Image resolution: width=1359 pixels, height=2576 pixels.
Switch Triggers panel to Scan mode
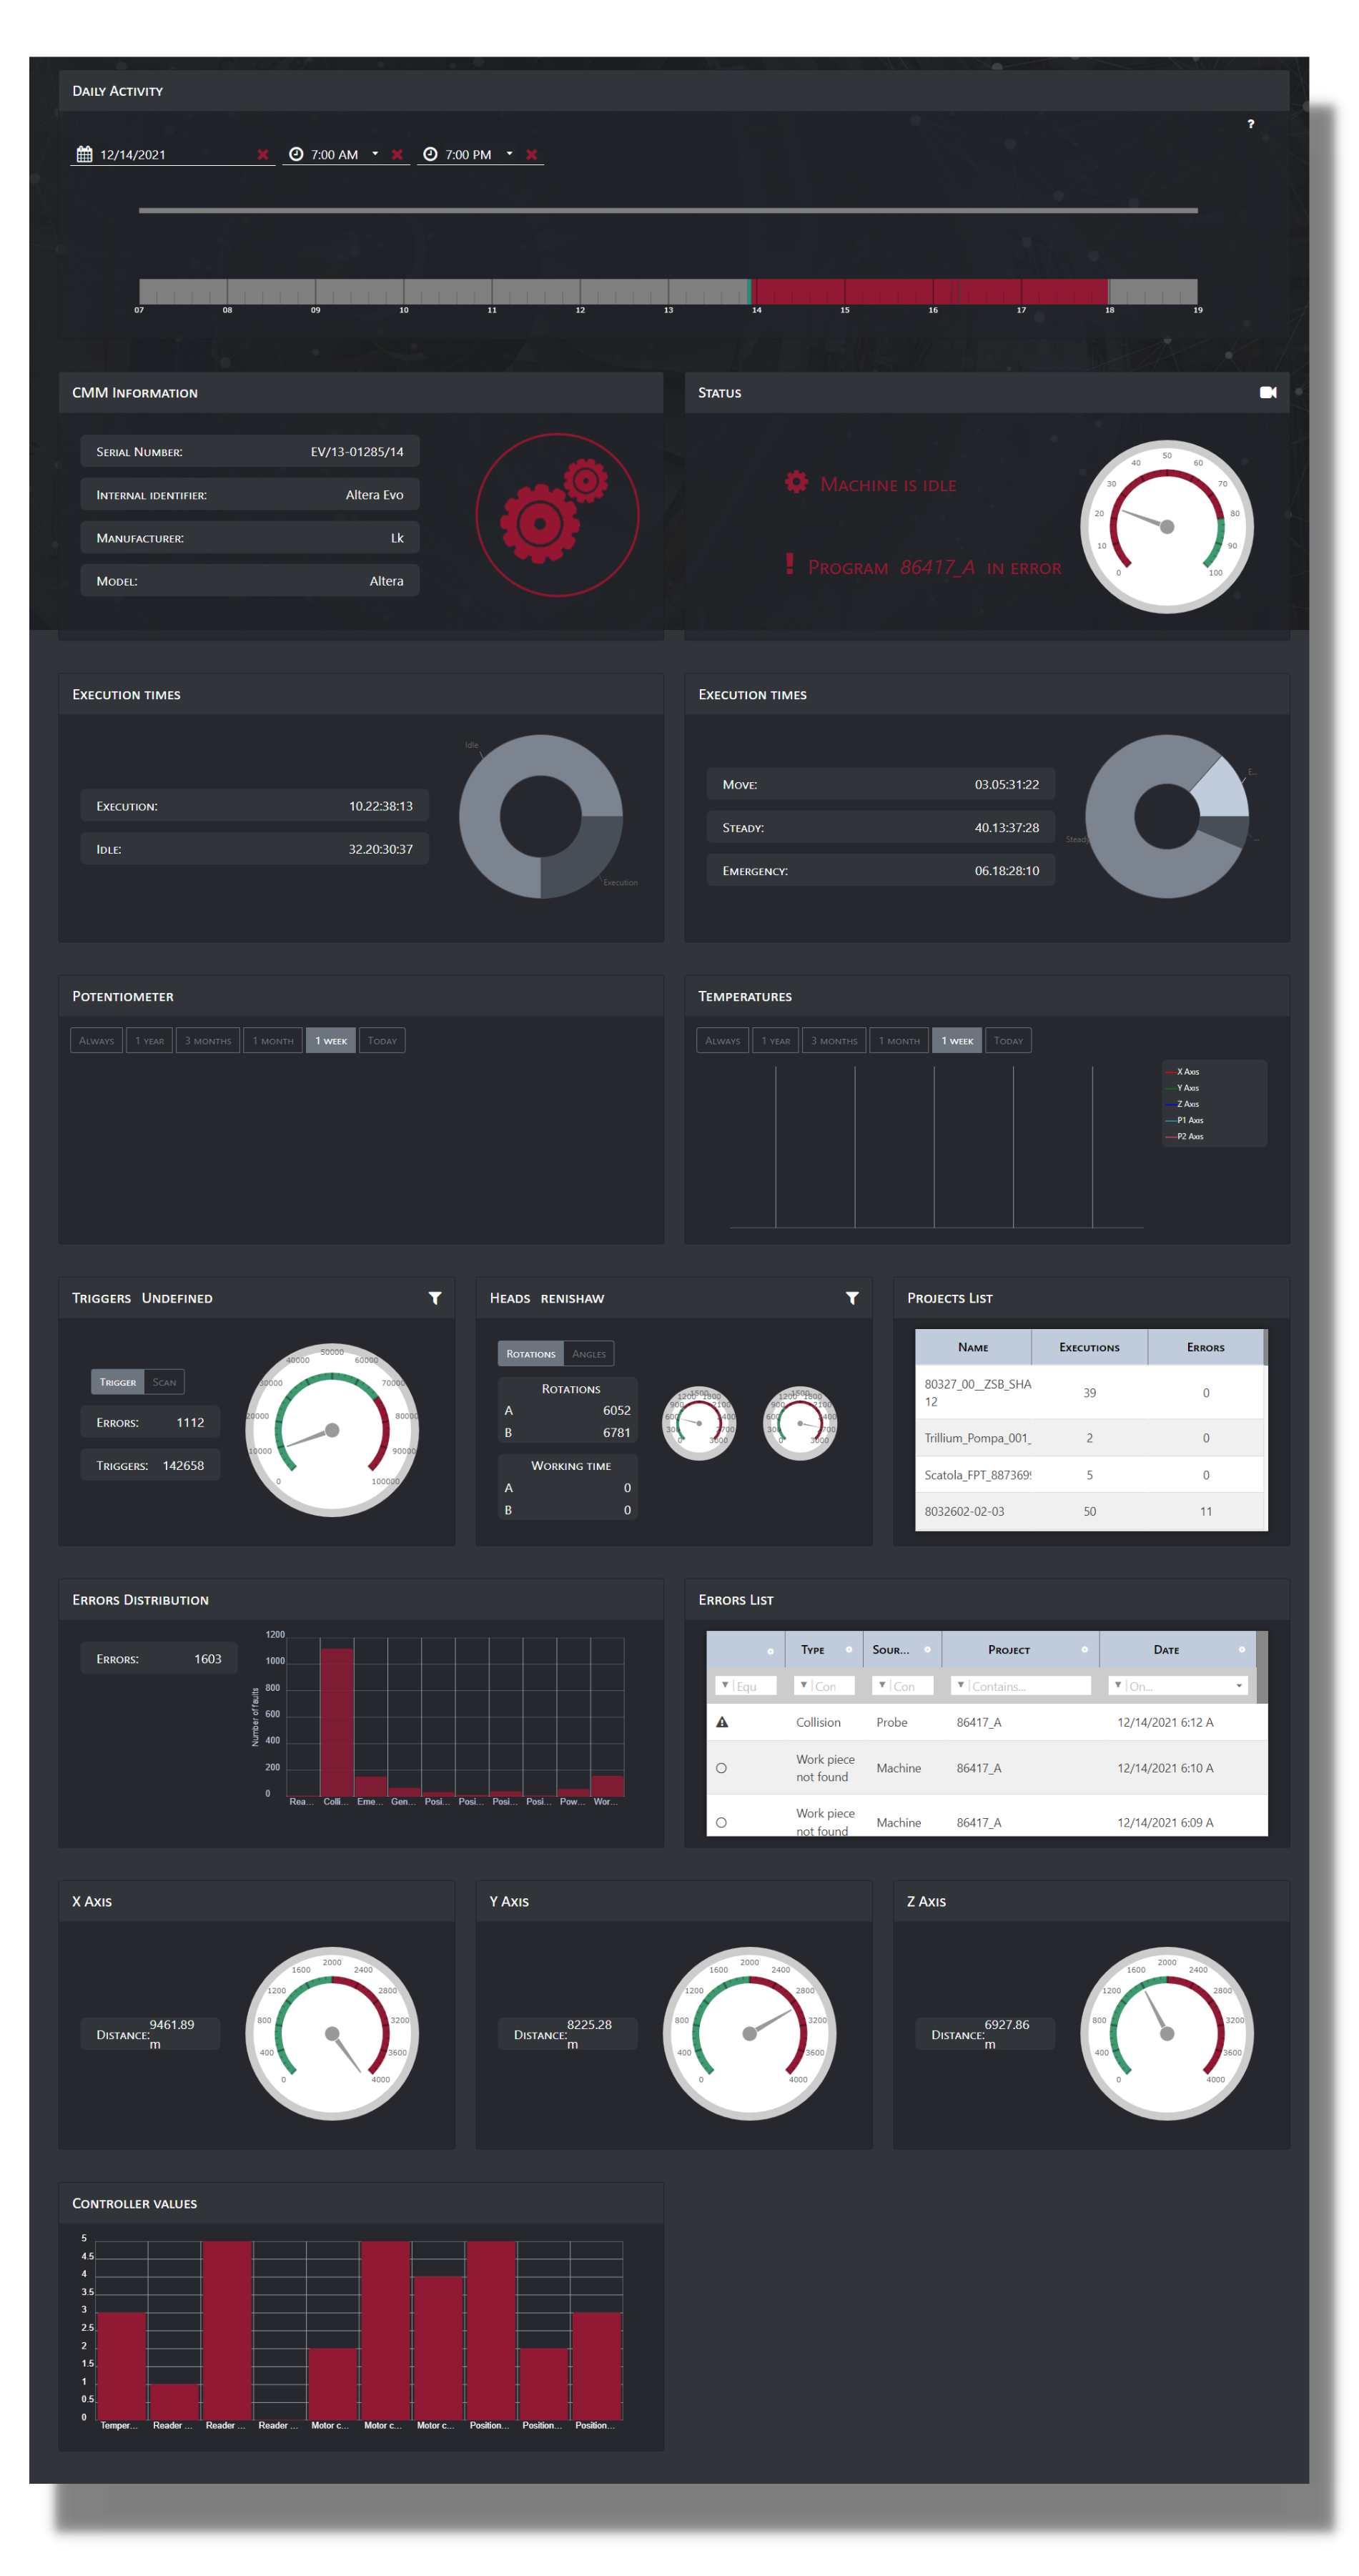pyautogui.click(x=164, y=1382)
